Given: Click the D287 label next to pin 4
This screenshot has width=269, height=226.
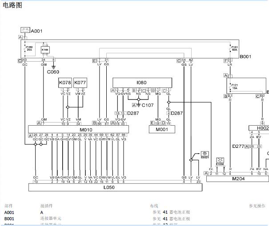Looking at the screenshot, I should pyautogui.click(x=177, y=113).
